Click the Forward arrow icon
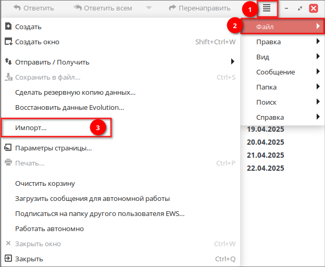 point(172,8)
